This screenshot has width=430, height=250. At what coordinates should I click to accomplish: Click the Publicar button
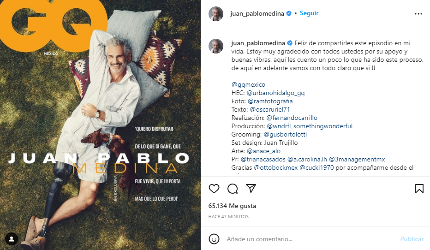click(x=412, y=239)
